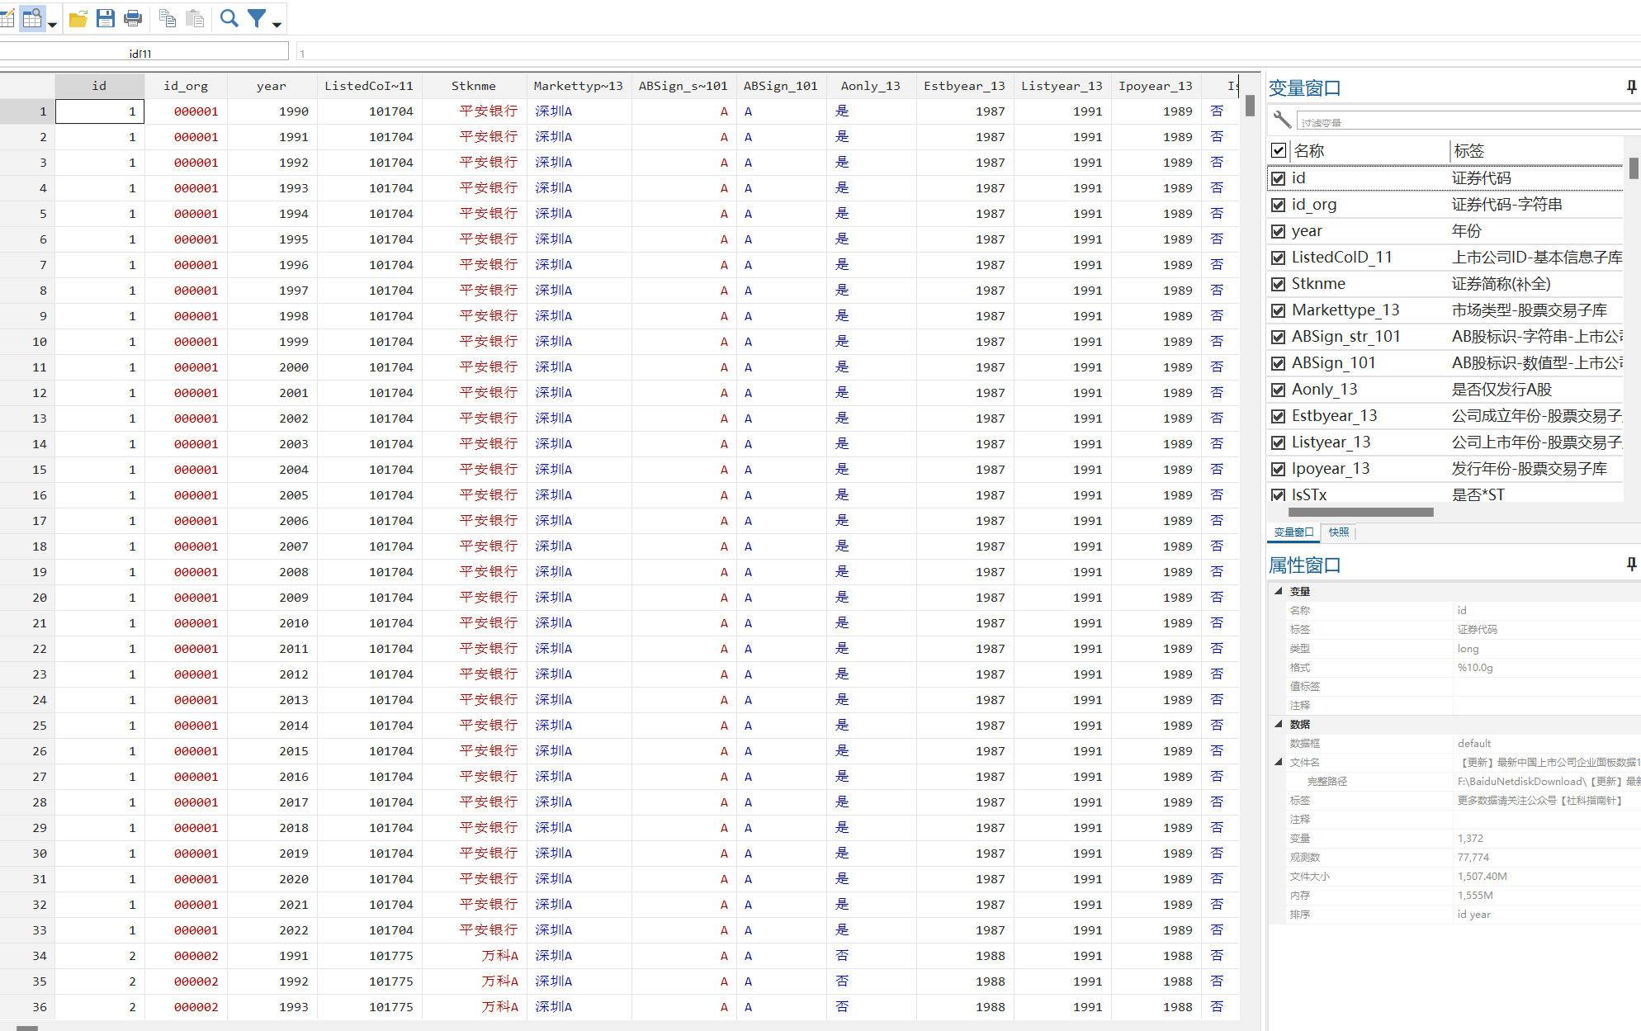The image size is (1641, 1031).
Task: Pin the 变量窗口 panel
Action: coord(1630,87)
